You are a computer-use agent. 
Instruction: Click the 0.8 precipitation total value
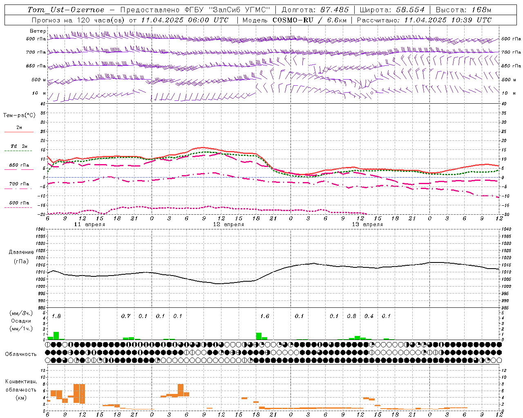(351, 316)
